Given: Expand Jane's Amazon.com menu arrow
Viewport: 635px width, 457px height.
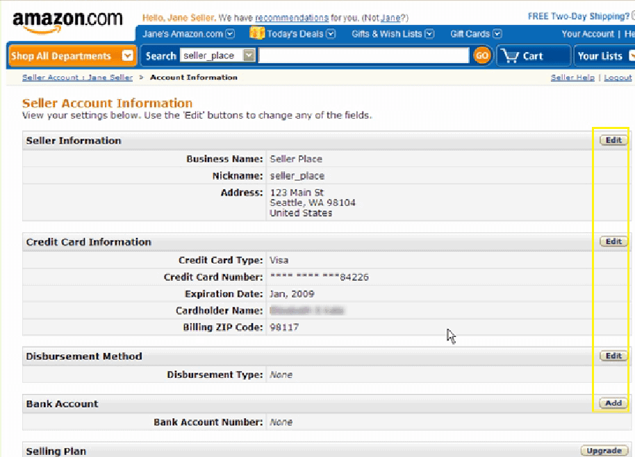Looking at the screenshot, I should click(x=230, y=34).
